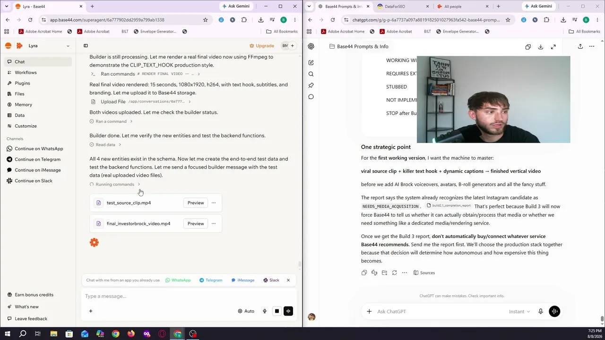Start ChatGPT voice mode

pyautogui.click(x=554, y=312)
